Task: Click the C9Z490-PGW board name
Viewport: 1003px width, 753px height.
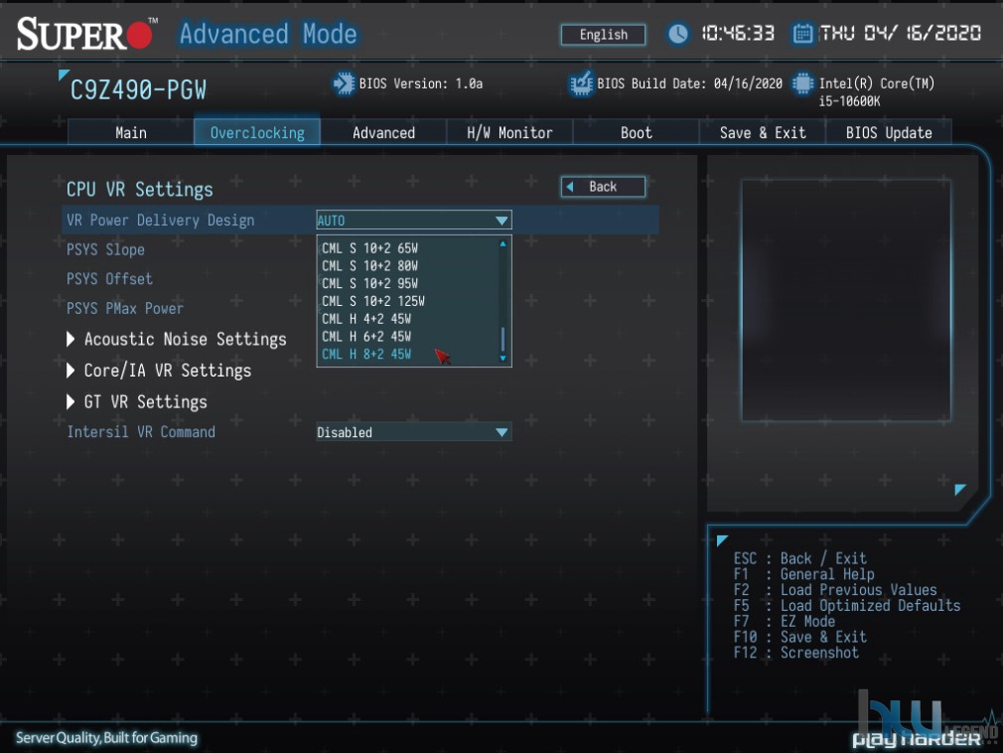Action: point(138,90)
